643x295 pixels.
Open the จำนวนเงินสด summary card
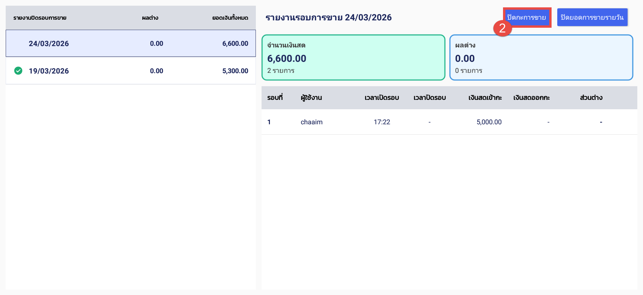point(353,57)
